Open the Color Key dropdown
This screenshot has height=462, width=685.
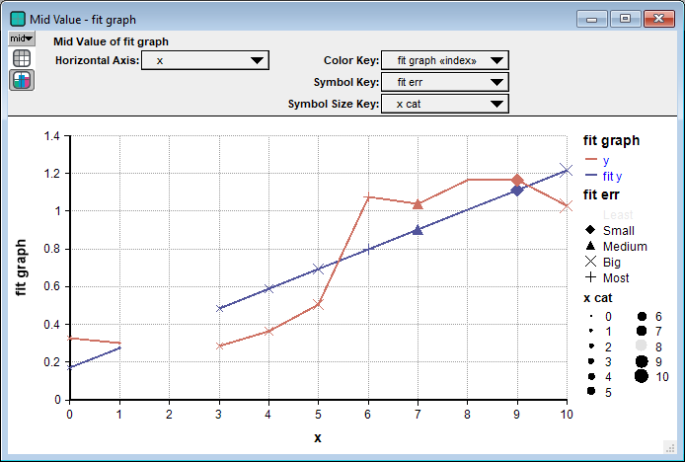point(445,60)
